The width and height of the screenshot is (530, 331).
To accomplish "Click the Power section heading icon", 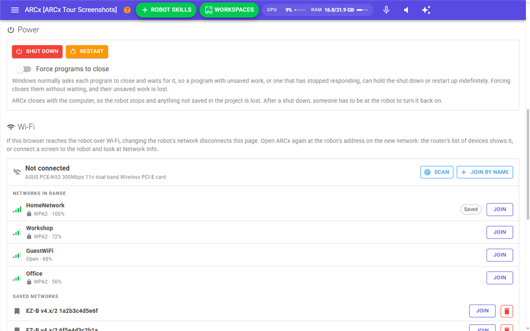I will coord(11,29).
